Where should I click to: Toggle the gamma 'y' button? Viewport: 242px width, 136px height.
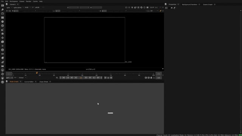pyautogui.click(x=54, y=11)
